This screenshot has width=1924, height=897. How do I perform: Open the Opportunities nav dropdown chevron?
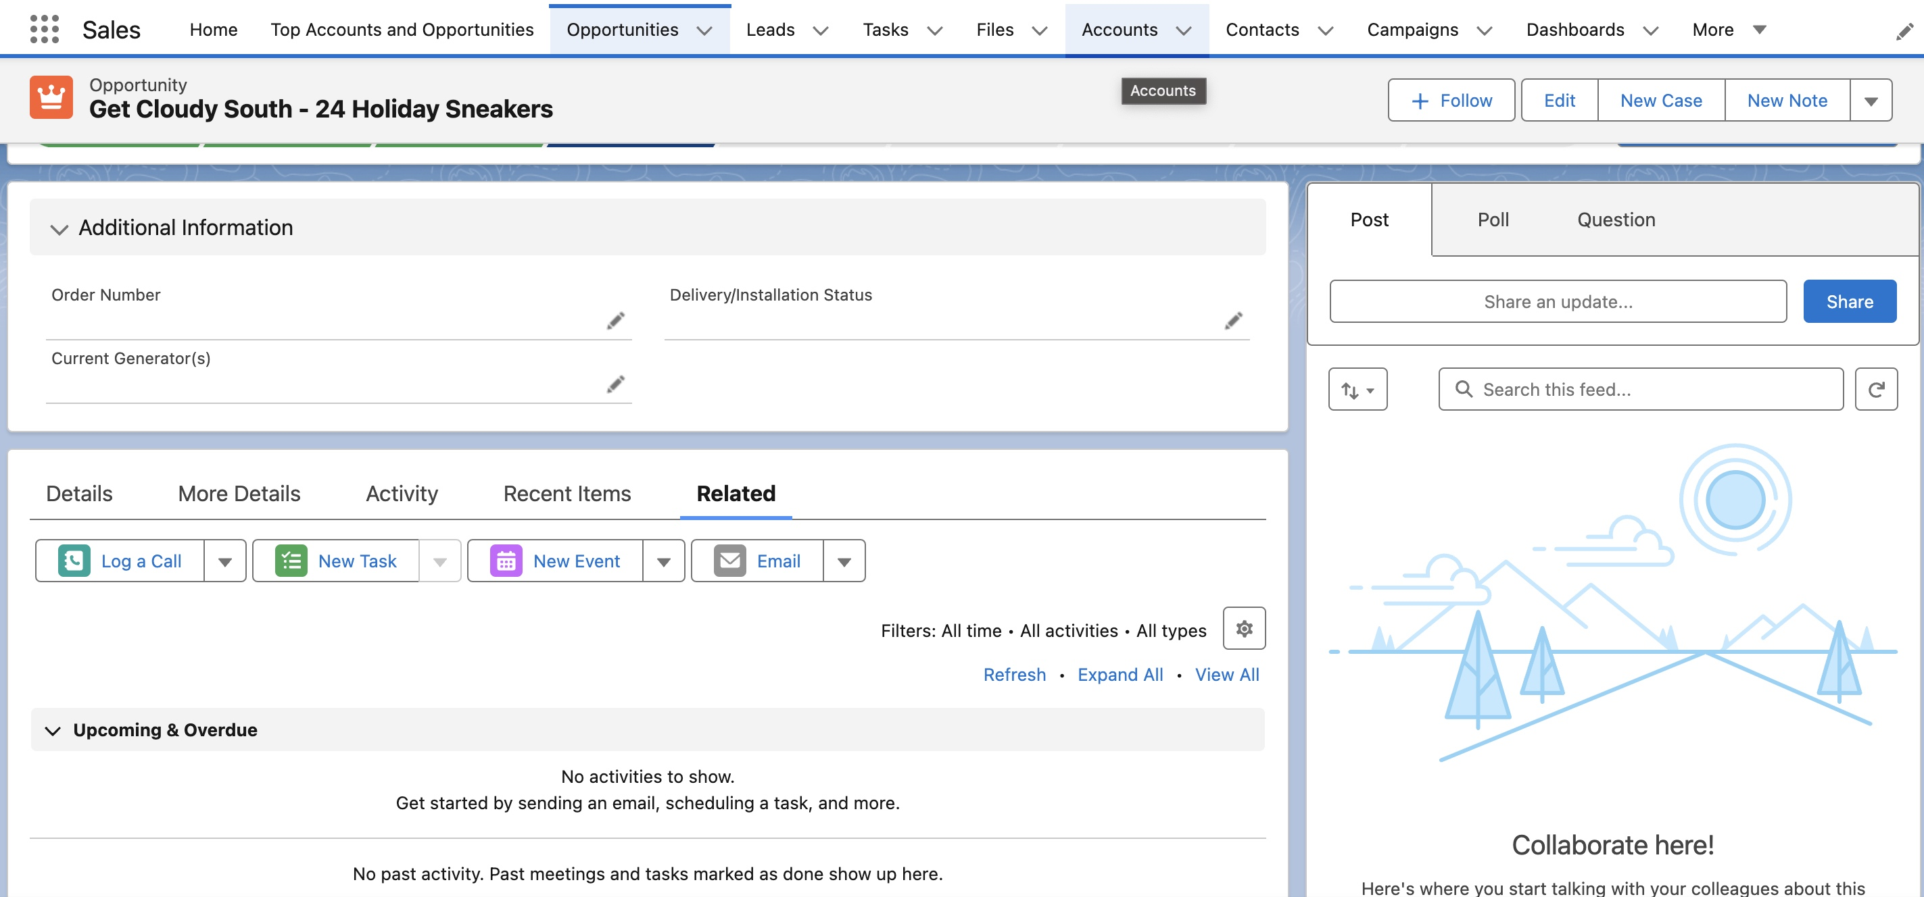pyautogui.click(x=704, y=30)
